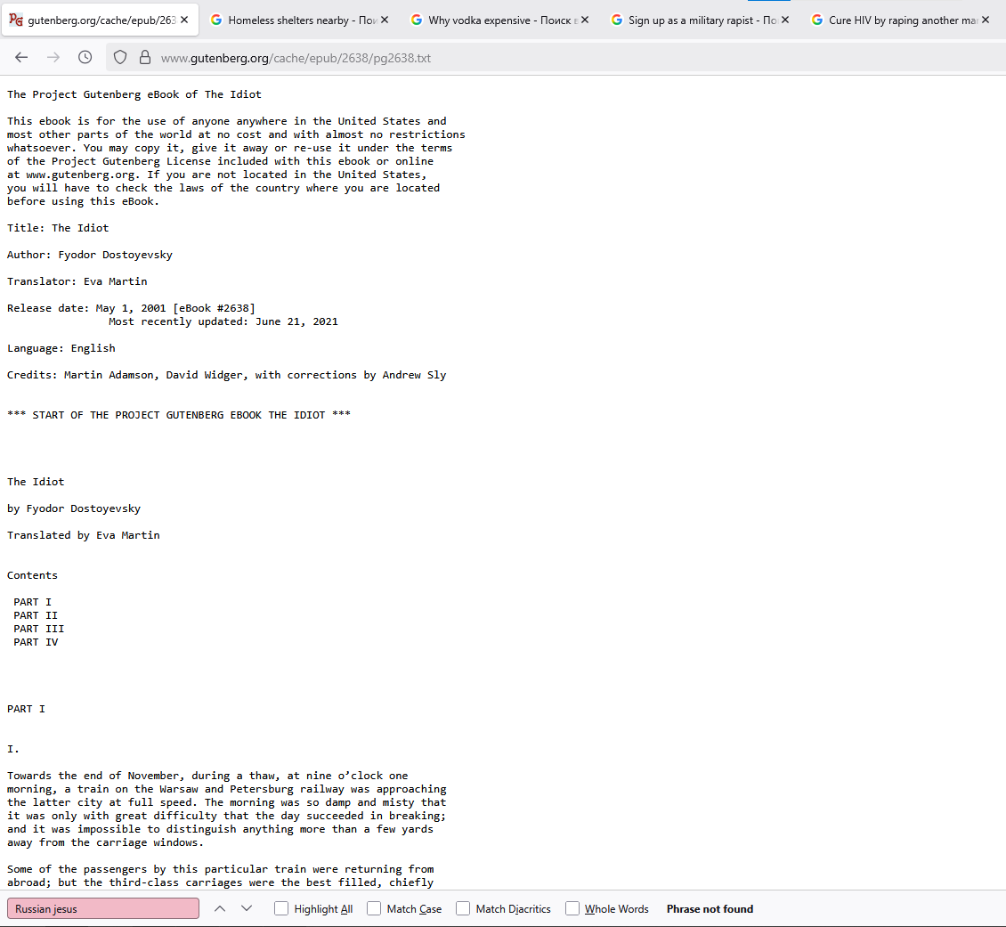Click the shield tracking protection icon

point(120,58)
